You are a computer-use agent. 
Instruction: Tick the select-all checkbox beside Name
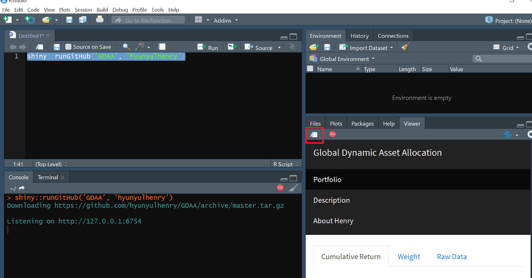[310, 68]
